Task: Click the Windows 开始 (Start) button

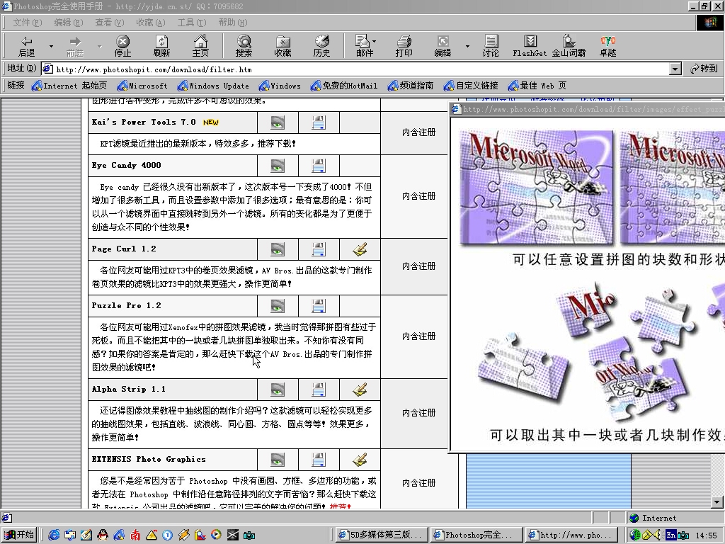Action: pyautogui.click(x=19, y=535)
